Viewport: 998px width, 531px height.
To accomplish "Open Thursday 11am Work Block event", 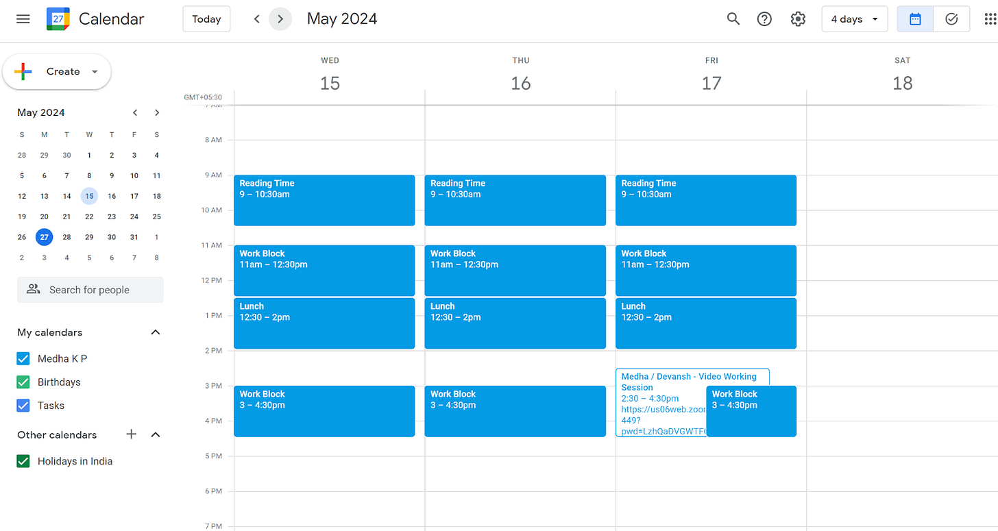I will [515, 271].
